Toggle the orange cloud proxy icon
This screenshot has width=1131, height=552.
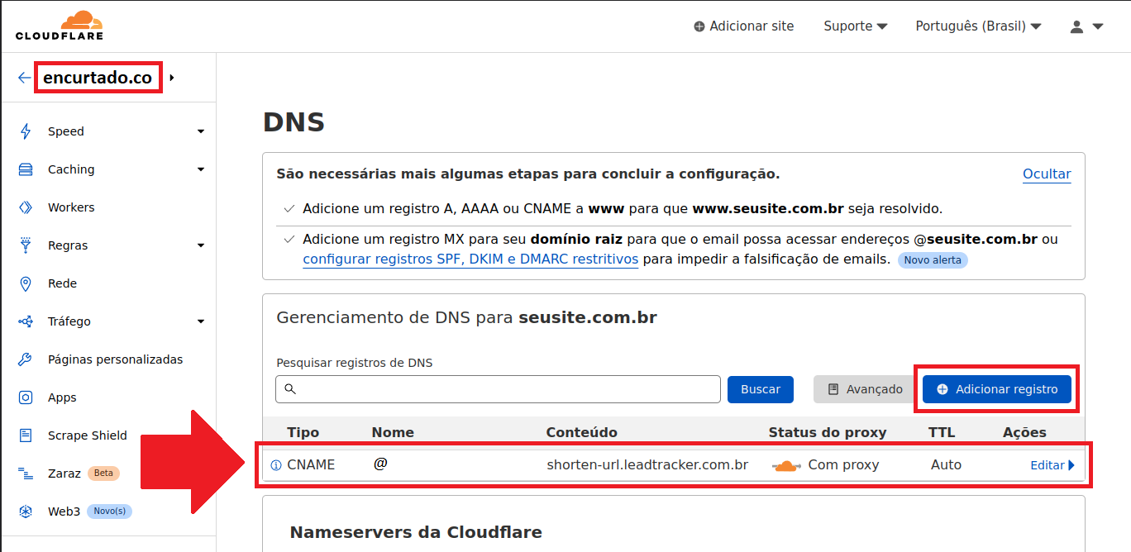[x=786, y=466]
